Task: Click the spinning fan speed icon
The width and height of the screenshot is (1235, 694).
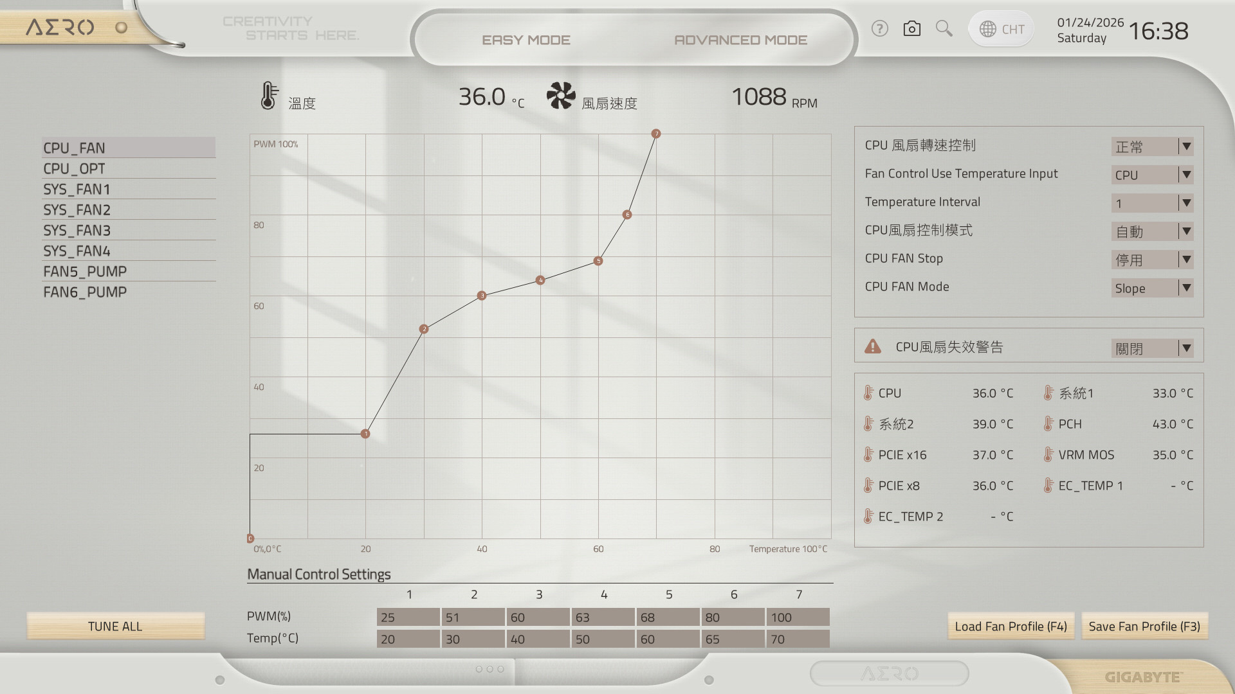Action: (560, 96)
